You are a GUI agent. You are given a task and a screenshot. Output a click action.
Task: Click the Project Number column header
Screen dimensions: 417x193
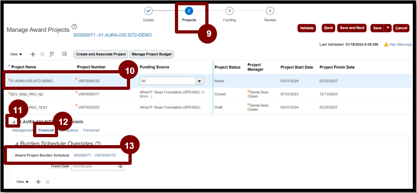(91, 67)
